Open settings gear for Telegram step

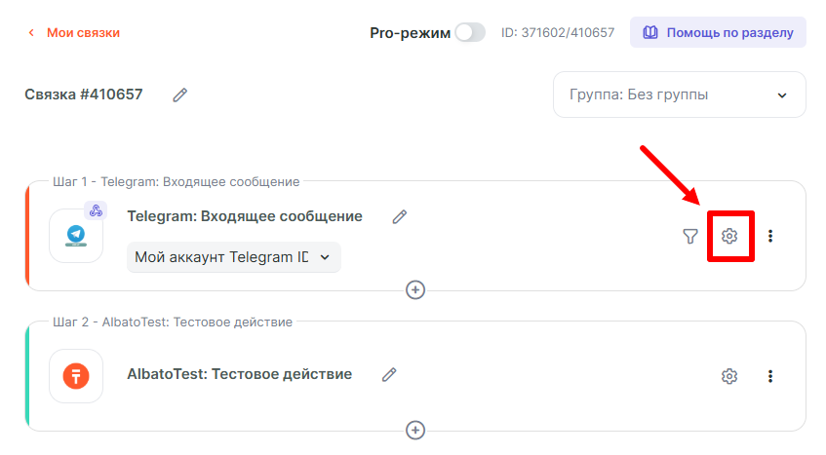click(728, 236)
